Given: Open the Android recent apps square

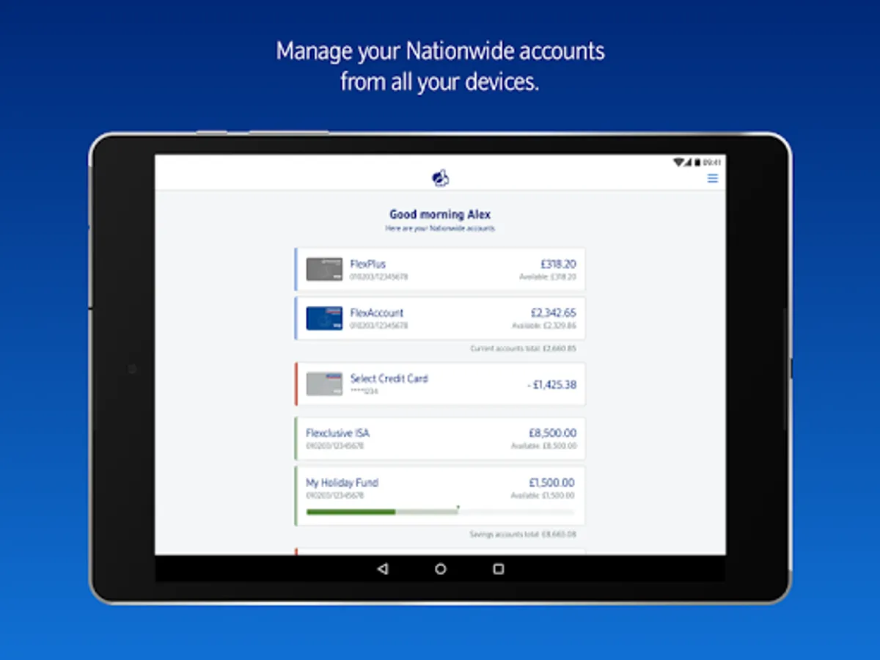Looking at the screenshot, I should tap(499, 568).
